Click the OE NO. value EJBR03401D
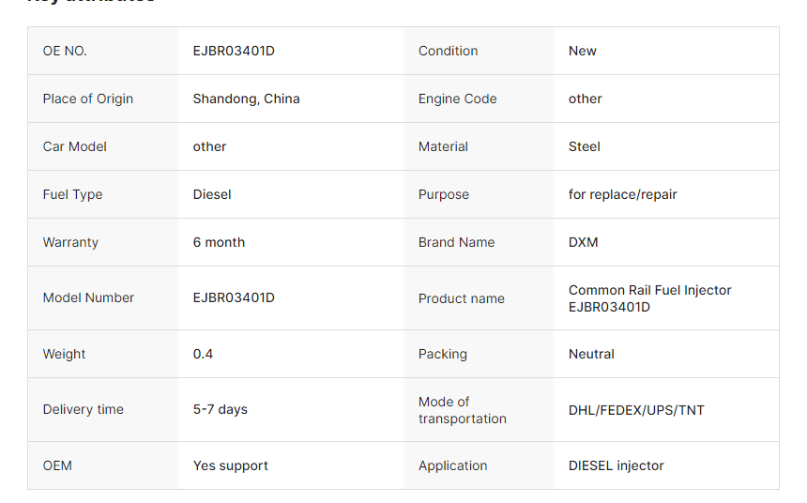The height and width of the screenshot is (503, 807). click(234, 51)
